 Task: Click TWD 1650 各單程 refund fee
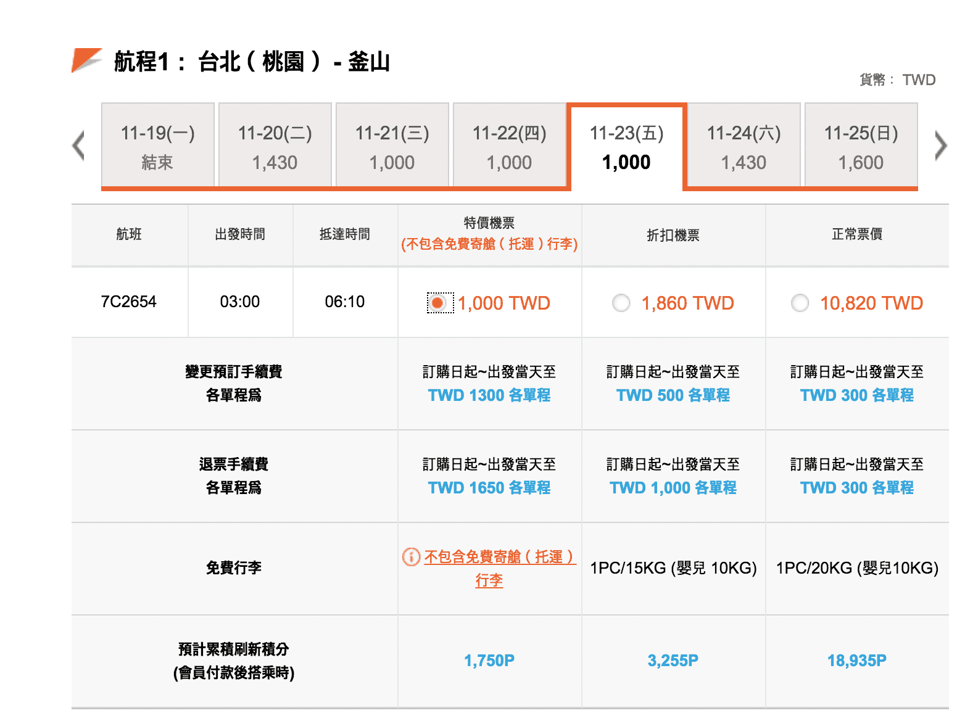pyautogui.click(x=489, y=487)
